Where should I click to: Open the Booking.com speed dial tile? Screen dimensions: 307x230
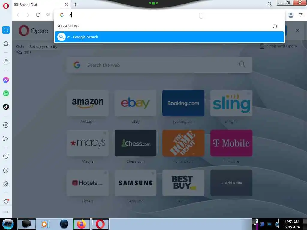click(183, 103)
